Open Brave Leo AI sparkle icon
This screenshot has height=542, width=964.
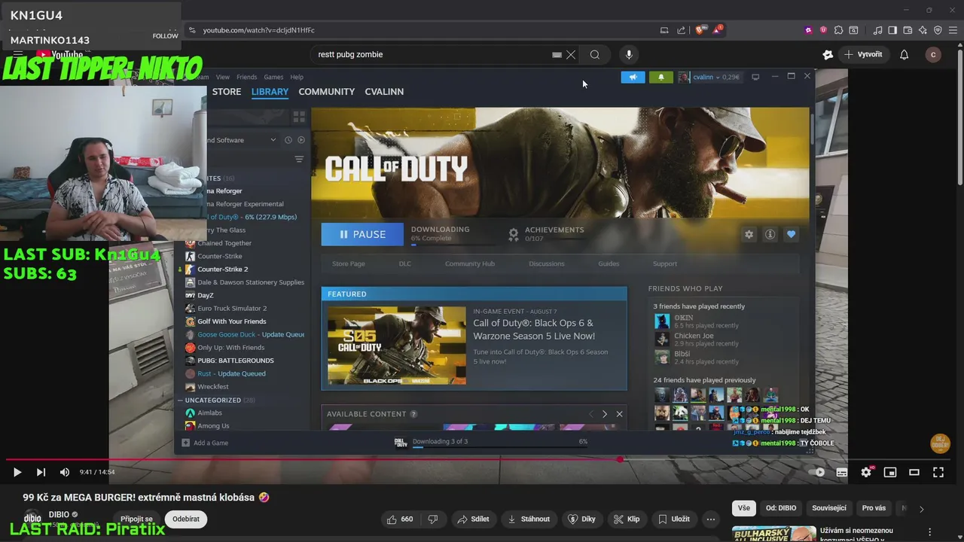(923, 30)
